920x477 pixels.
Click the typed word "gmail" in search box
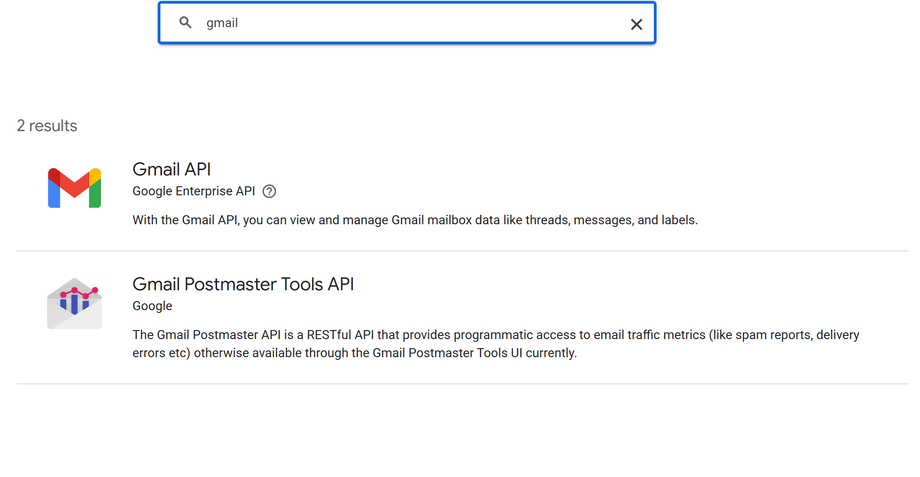coord(222,23)
